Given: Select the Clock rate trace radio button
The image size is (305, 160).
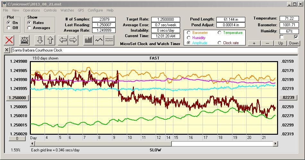Looking at the screenshot, I should pyautogui.click(x=219, y=43).
